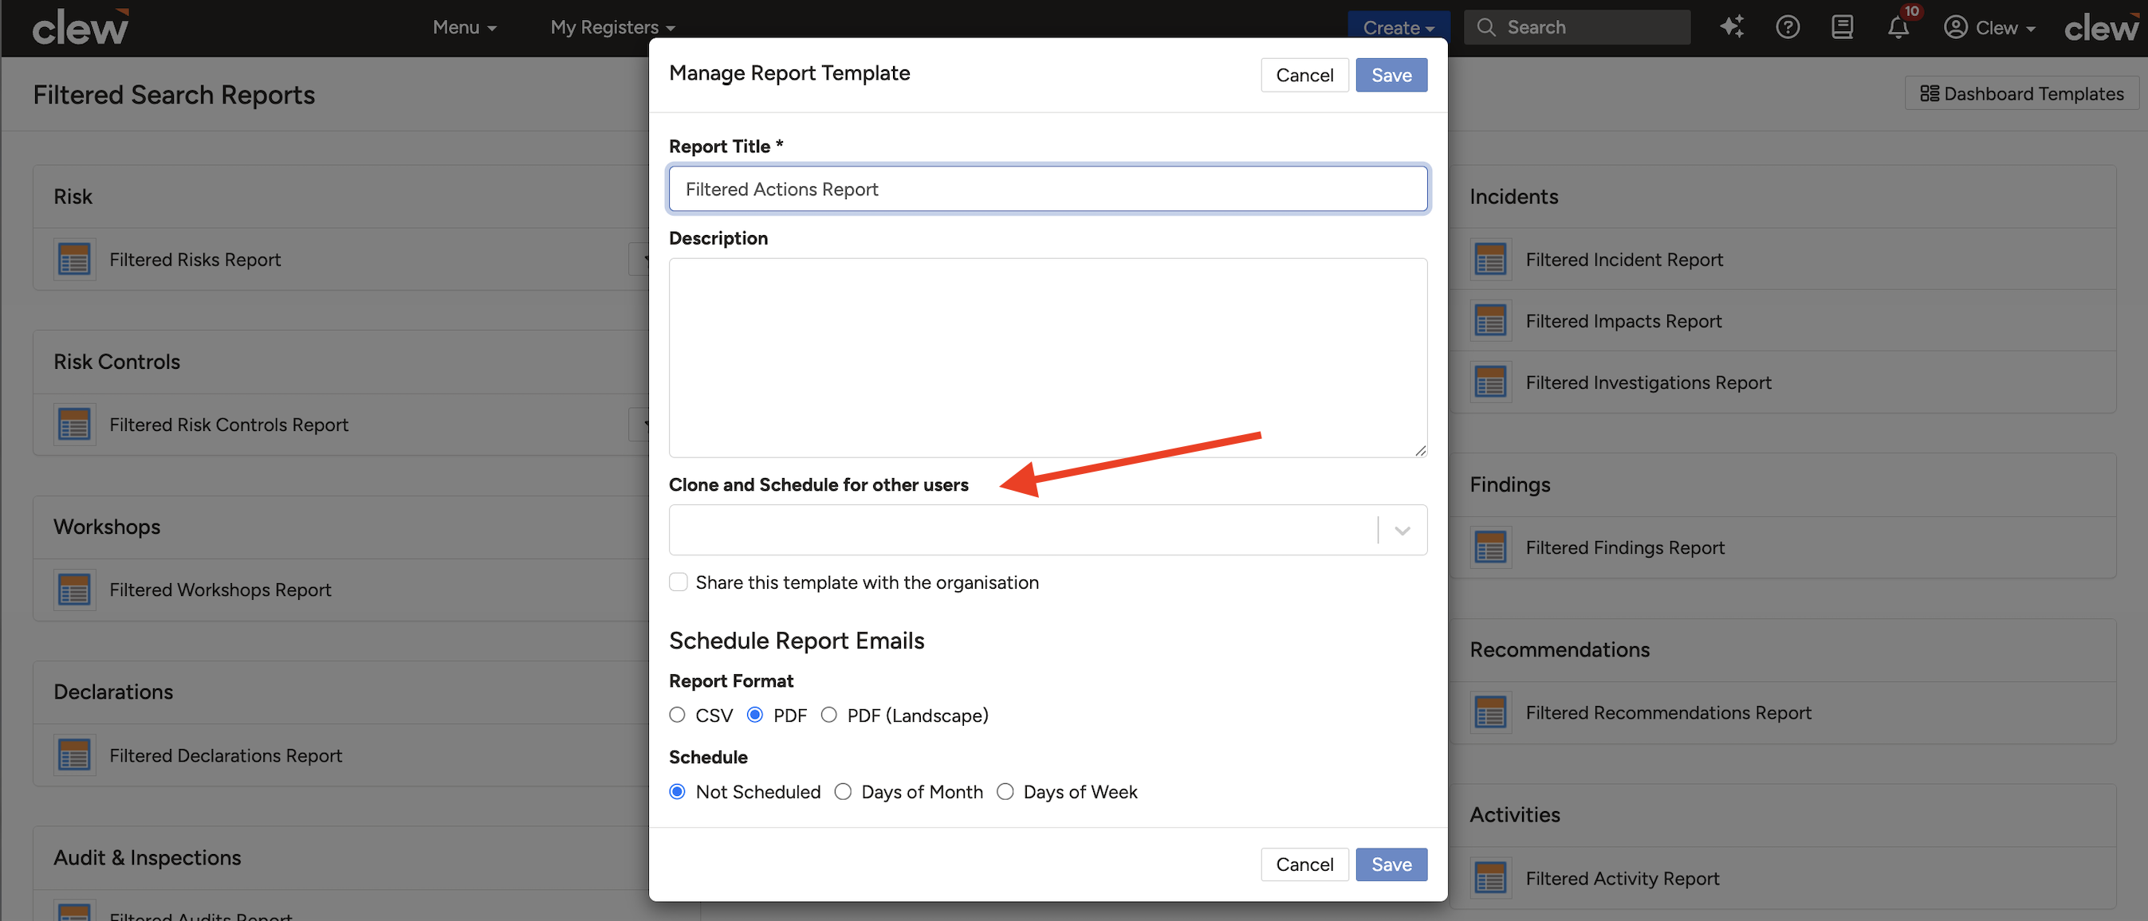Open notifications bell with 10 badge
Viewport: 2148px width, 921px height.
[x=1898, y=26]
